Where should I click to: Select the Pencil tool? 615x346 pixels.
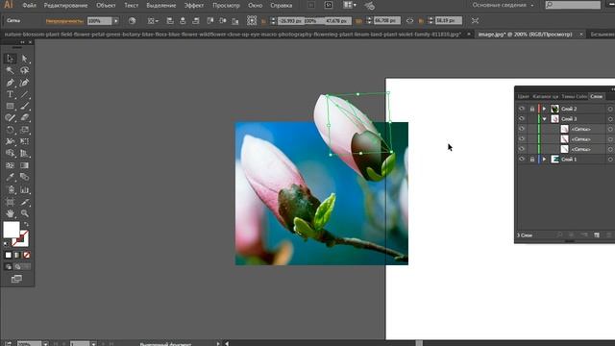(x=10, y=117)
